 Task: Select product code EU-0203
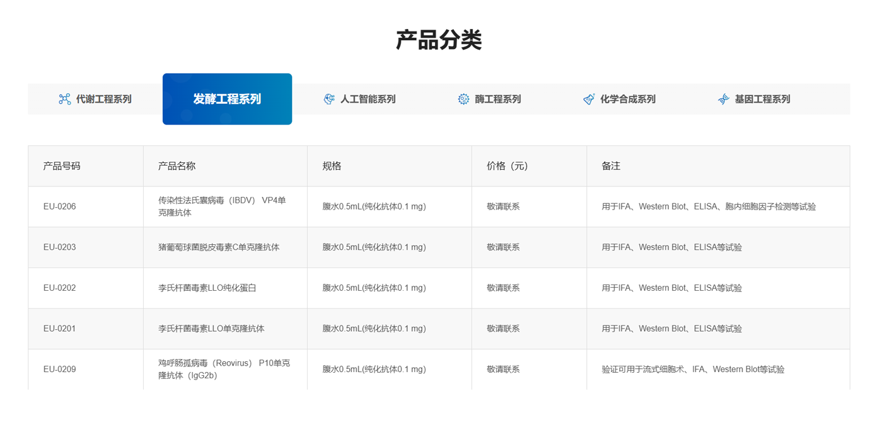tap(59, 247)
